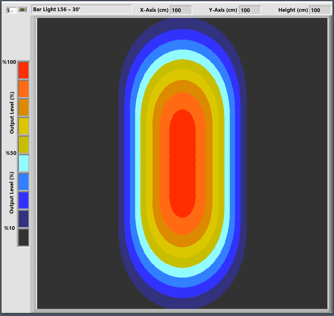Click the dark navy outer ring at plot bottom
The height and width of the screenshot is (316, 334).
pyautogui.click(x=182, y=303)
